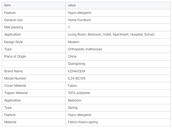The width and height of the screenshot is (172, 128).
Task: Click the Mail packing label
Action: pos(14,27)
